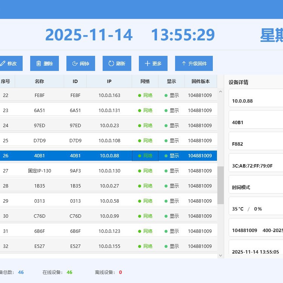Click IP cell 10.0.0.108
The height and width of the screenshot is (283, 283).
pyautogui.click(x=109, y=141)
